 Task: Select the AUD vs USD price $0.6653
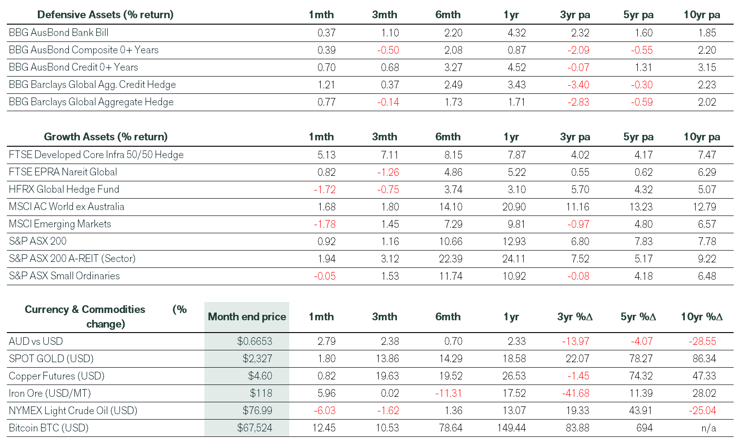(x=255, y=342)
